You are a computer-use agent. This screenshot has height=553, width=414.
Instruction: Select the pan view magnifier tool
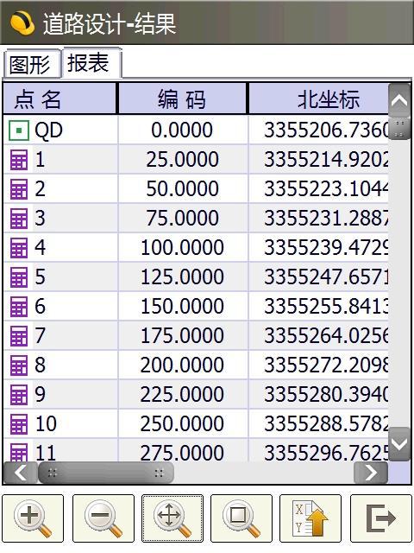click(x=172, y=518)
